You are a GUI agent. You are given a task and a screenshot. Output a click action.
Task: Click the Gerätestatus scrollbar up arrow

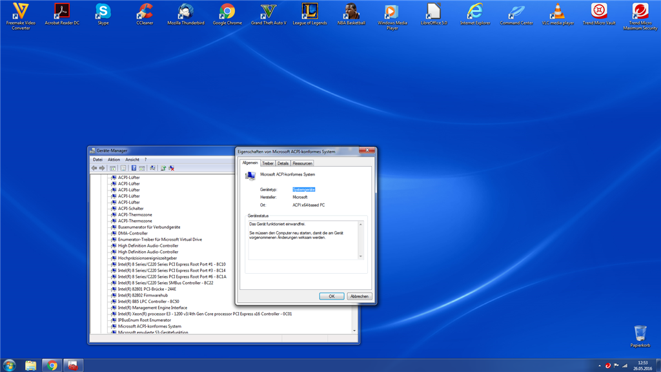pyautogui.click(x=360, y=224)
